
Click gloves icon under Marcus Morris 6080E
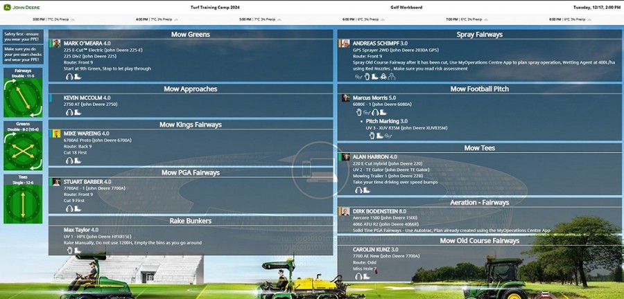(358, 112)
